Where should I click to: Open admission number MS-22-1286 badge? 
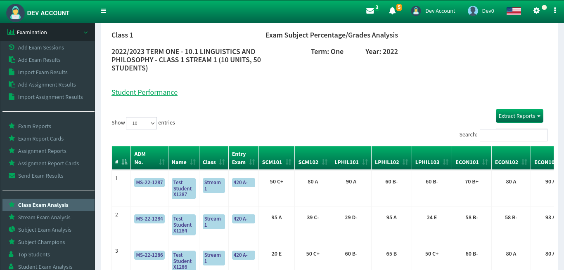coord(149,255)
